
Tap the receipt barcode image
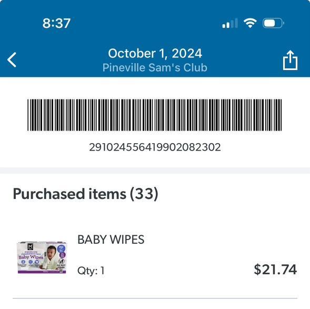(155, 115)
